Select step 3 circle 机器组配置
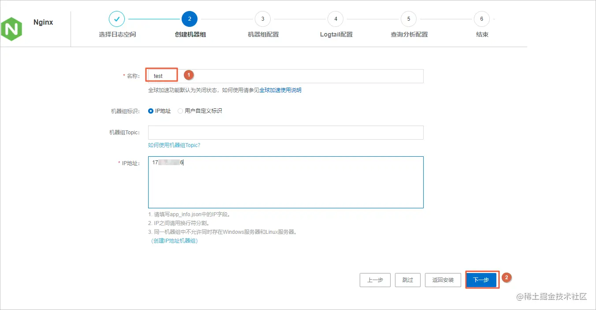 point(263,19)
